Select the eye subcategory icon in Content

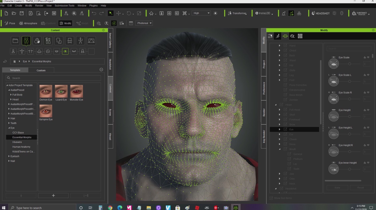click(x=65, y=51)
